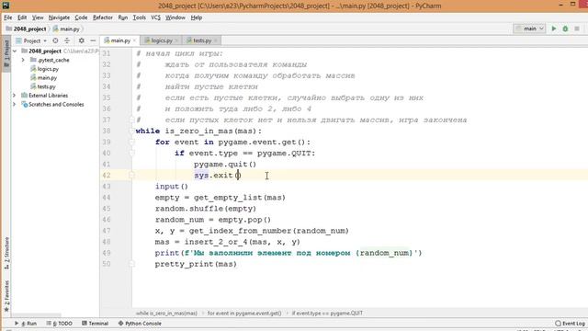Open the Tools menu

tap(139, 17)
